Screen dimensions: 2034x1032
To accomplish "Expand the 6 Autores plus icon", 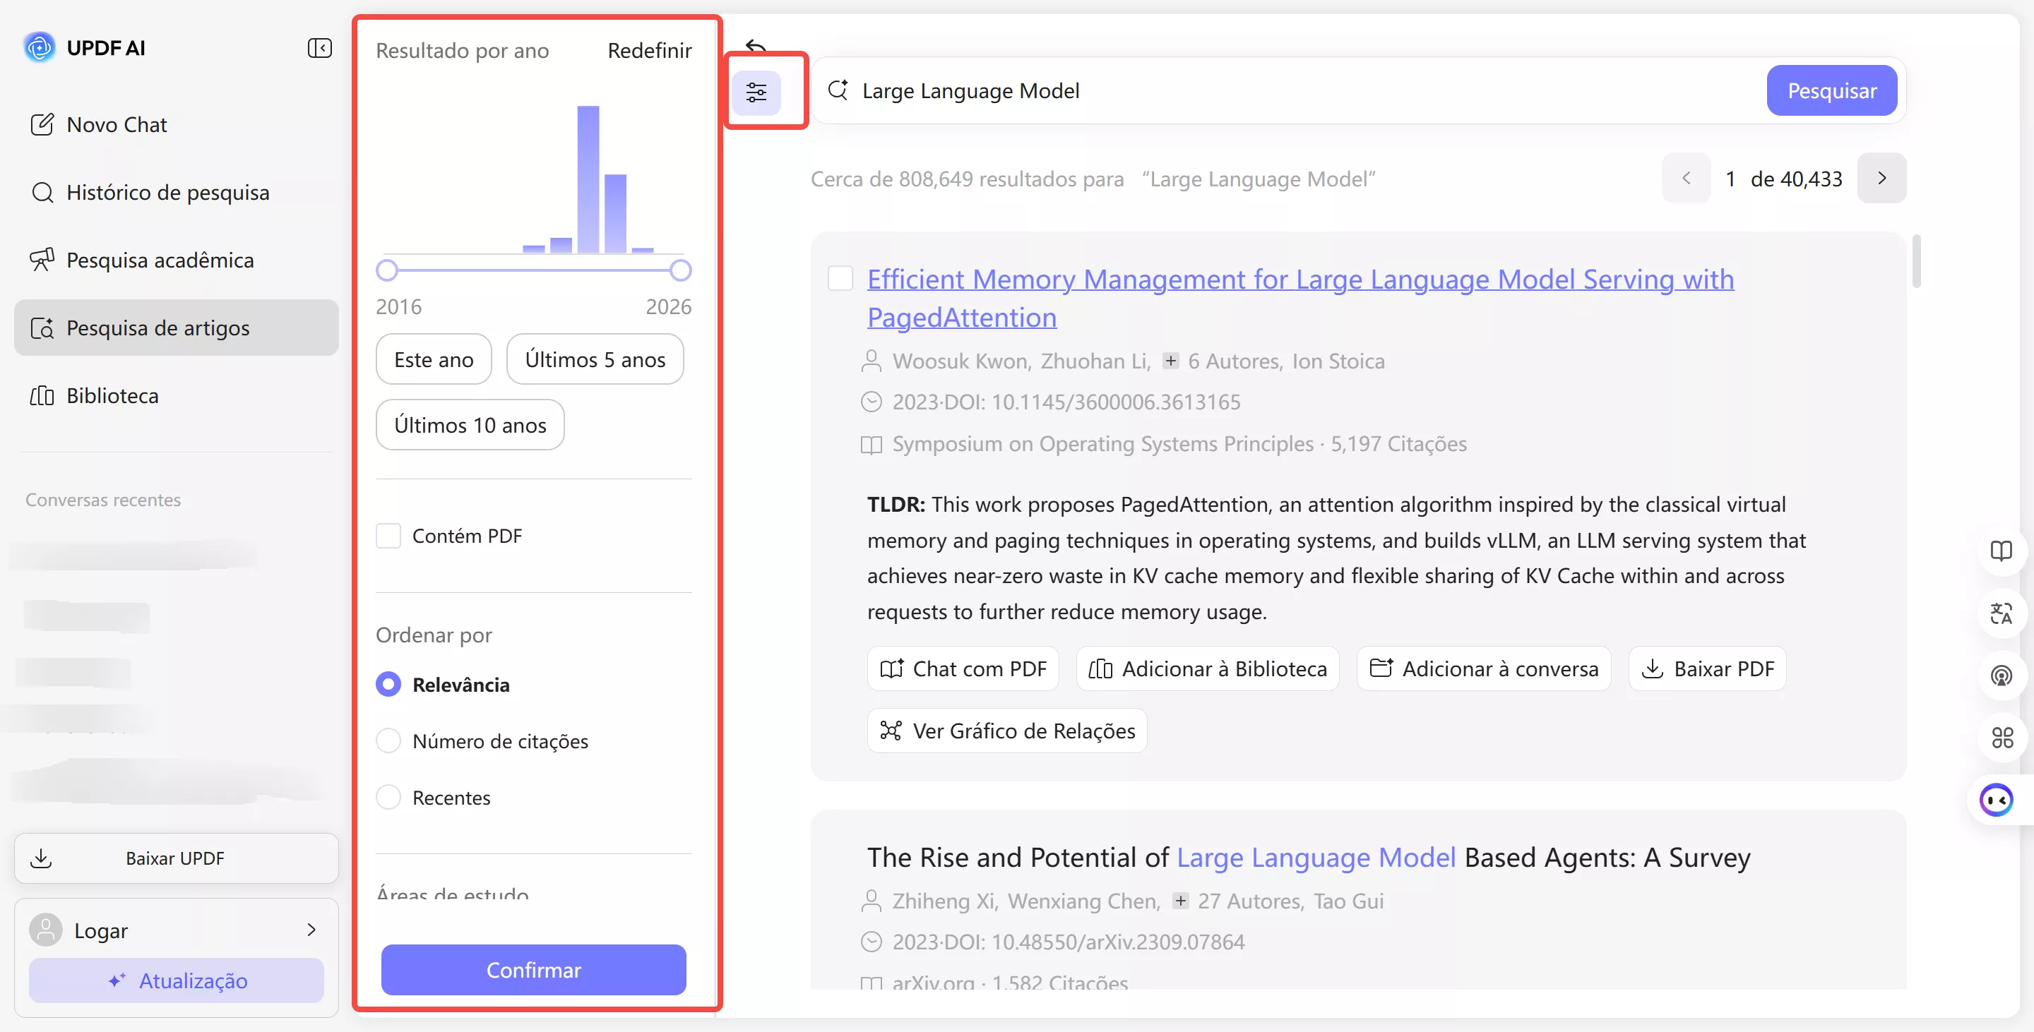I will click(1170, 361).
